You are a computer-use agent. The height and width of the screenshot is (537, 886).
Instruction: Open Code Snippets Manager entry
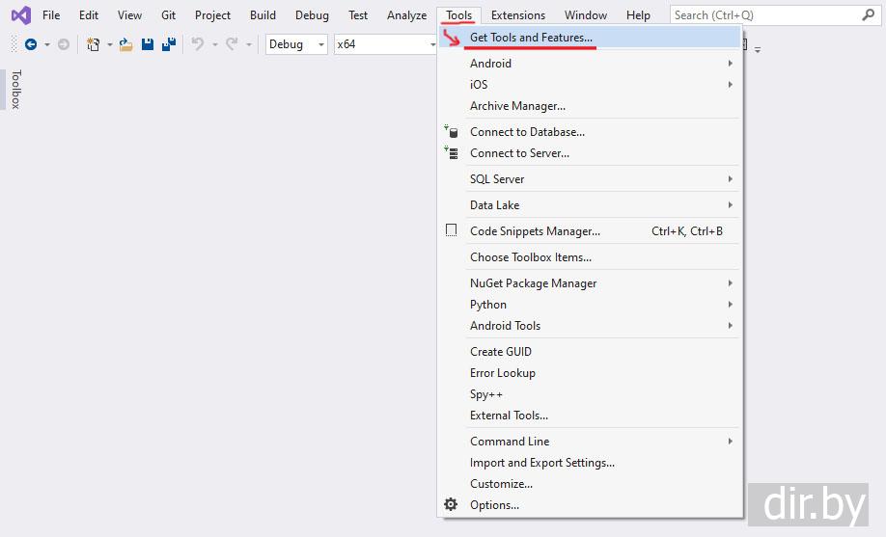click(x=535, y=231)
